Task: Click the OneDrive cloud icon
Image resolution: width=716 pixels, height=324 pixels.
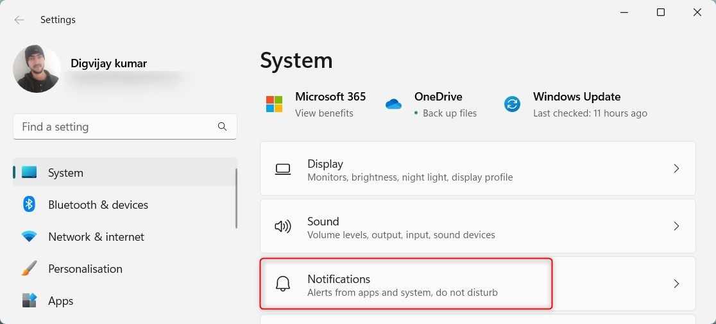Action: click(393, 104)
